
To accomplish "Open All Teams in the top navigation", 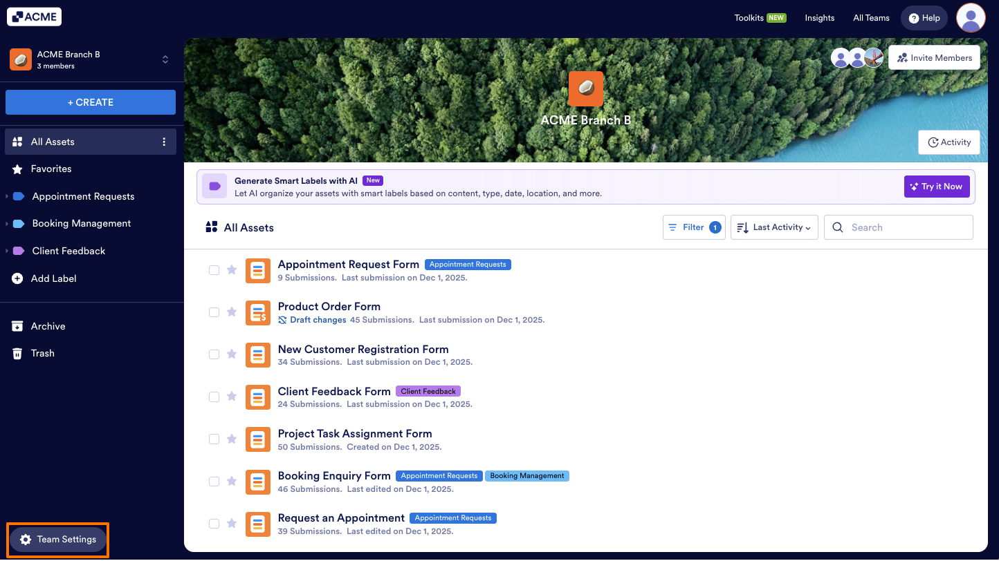I will tap(871, 18).
